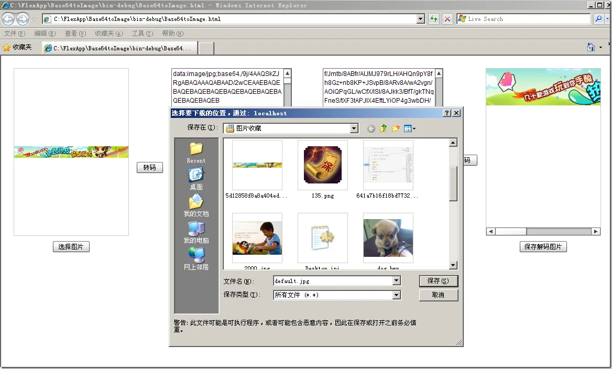Screen dimensions: 612x369
Task: Open the 保存类型 file type dropdown
Action: 397,295
